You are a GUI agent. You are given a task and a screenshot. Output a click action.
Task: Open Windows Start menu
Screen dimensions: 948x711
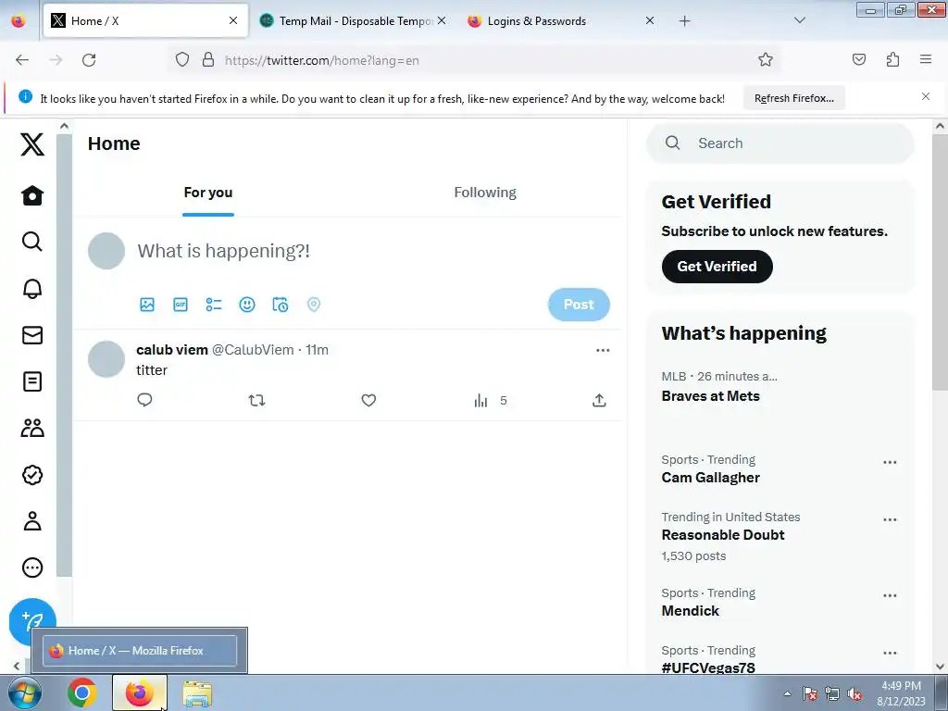(x=25, y=692)
